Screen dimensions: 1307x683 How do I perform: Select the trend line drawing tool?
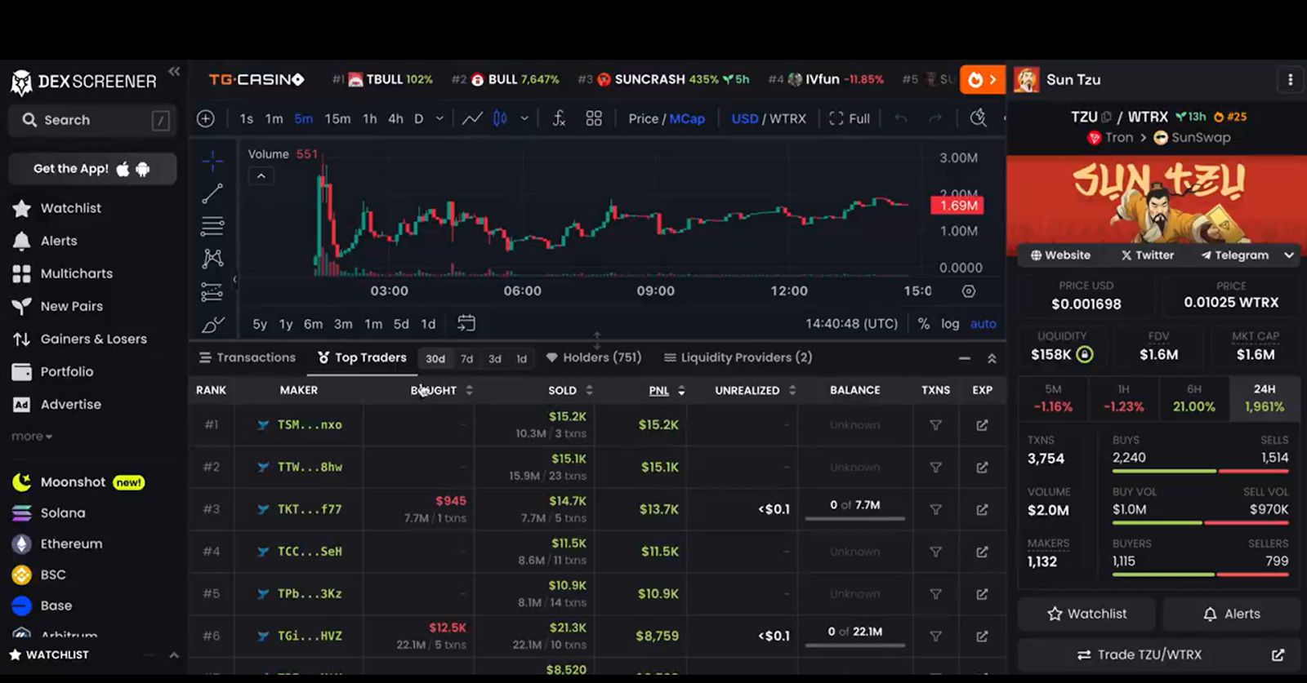[212, 193]
